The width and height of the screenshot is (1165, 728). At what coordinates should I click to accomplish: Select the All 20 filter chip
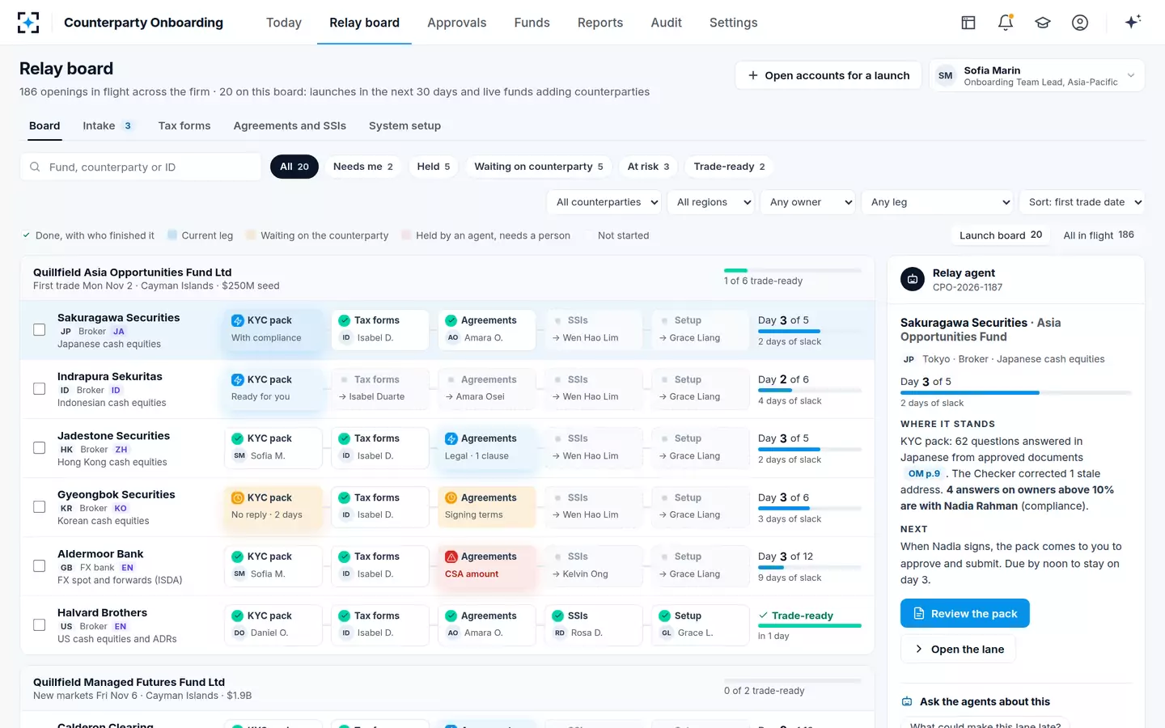[294, 167]
